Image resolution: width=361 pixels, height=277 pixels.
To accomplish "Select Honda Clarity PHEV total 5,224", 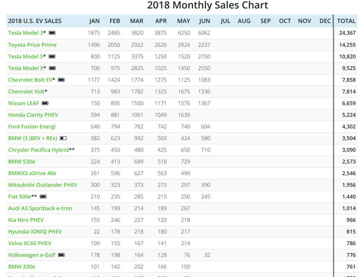I will [x=349, y=115].
